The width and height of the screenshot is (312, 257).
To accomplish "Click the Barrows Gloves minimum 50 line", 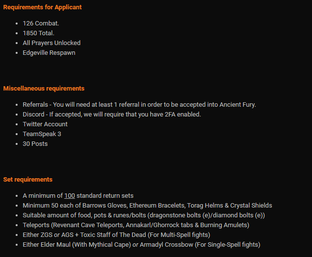I will pyautogui.click(x=147, y=206).
